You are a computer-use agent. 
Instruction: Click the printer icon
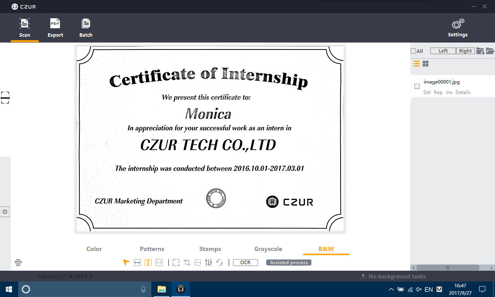pyautogui.click(x=18, y=263)
